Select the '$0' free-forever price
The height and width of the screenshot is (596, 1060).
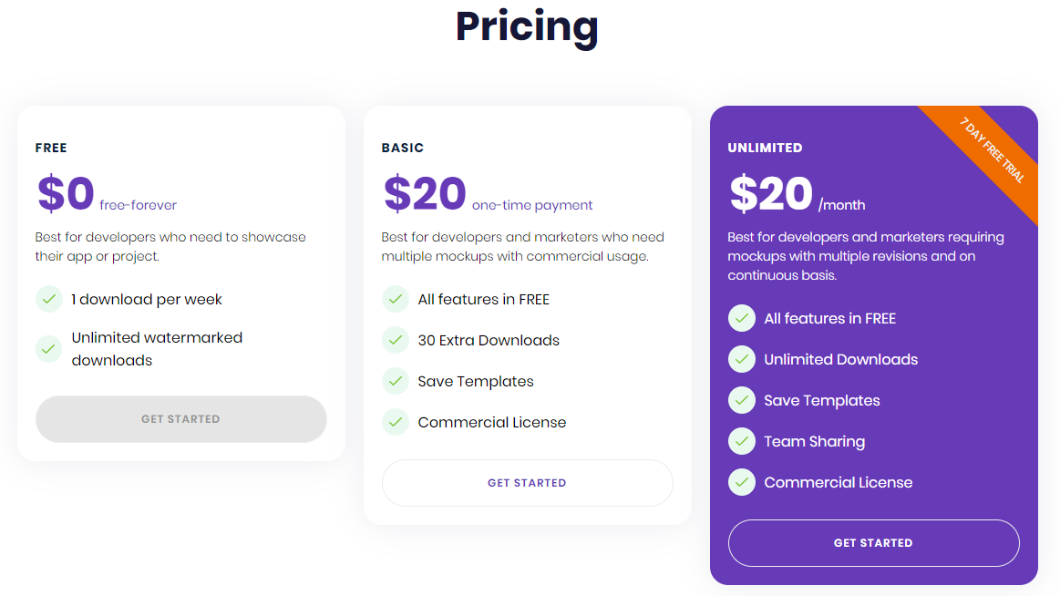click(x=67, y=193)
